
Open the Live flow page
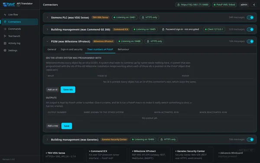coord(19,15)
